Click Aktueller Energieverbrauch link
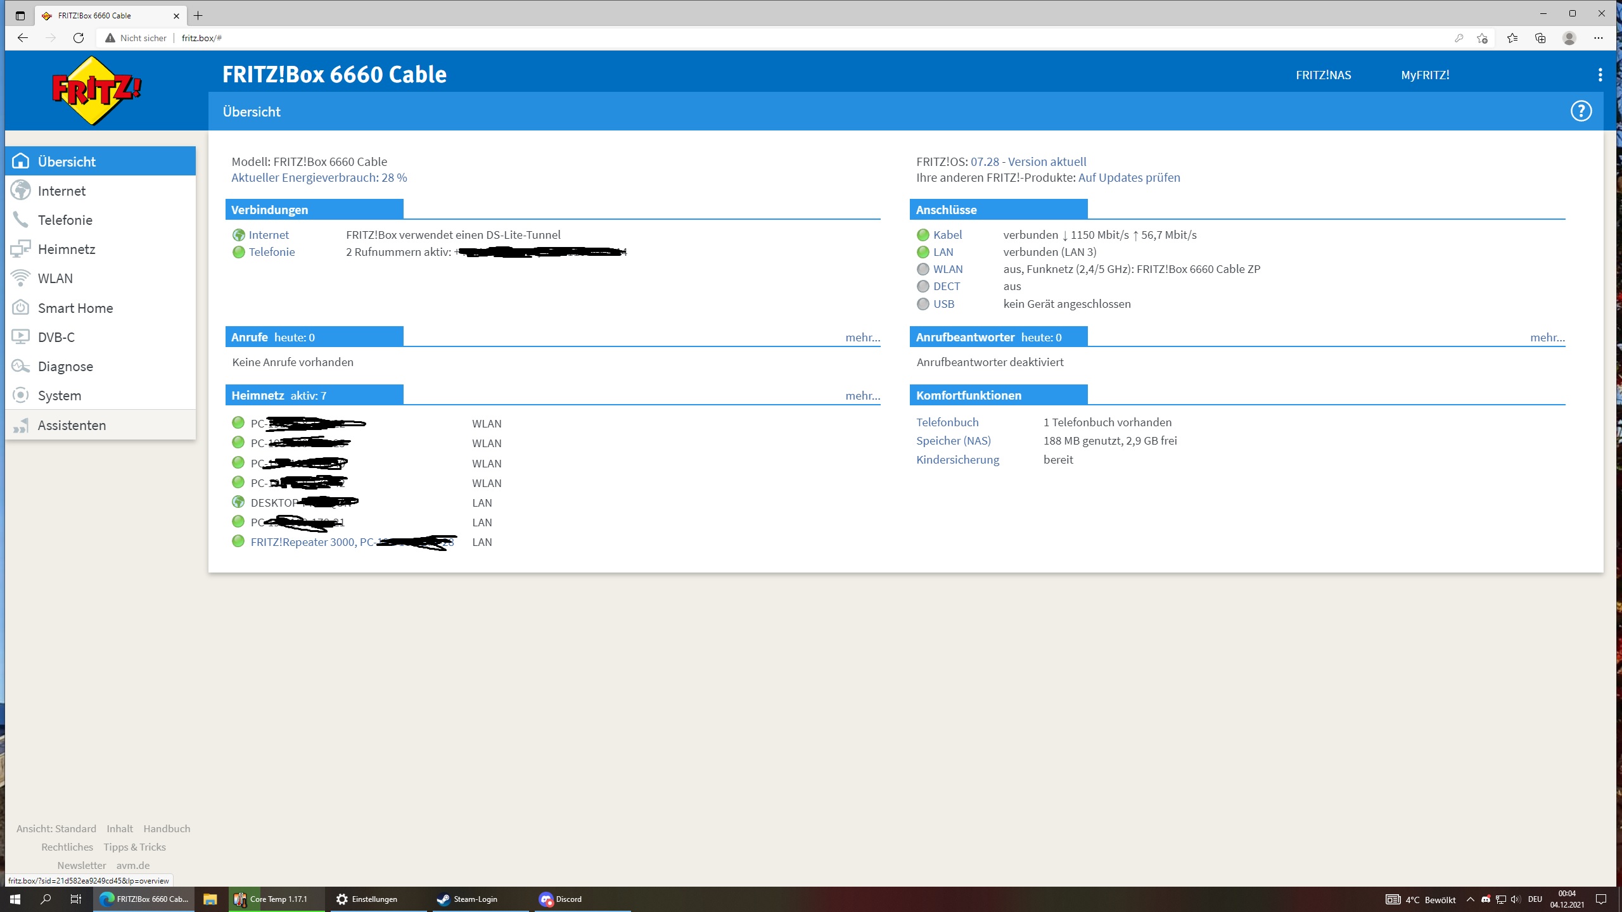 pos(319,177)
